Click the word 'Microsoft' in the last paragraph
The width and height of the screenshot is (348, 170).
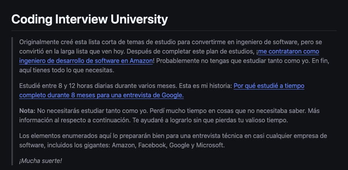210,145
